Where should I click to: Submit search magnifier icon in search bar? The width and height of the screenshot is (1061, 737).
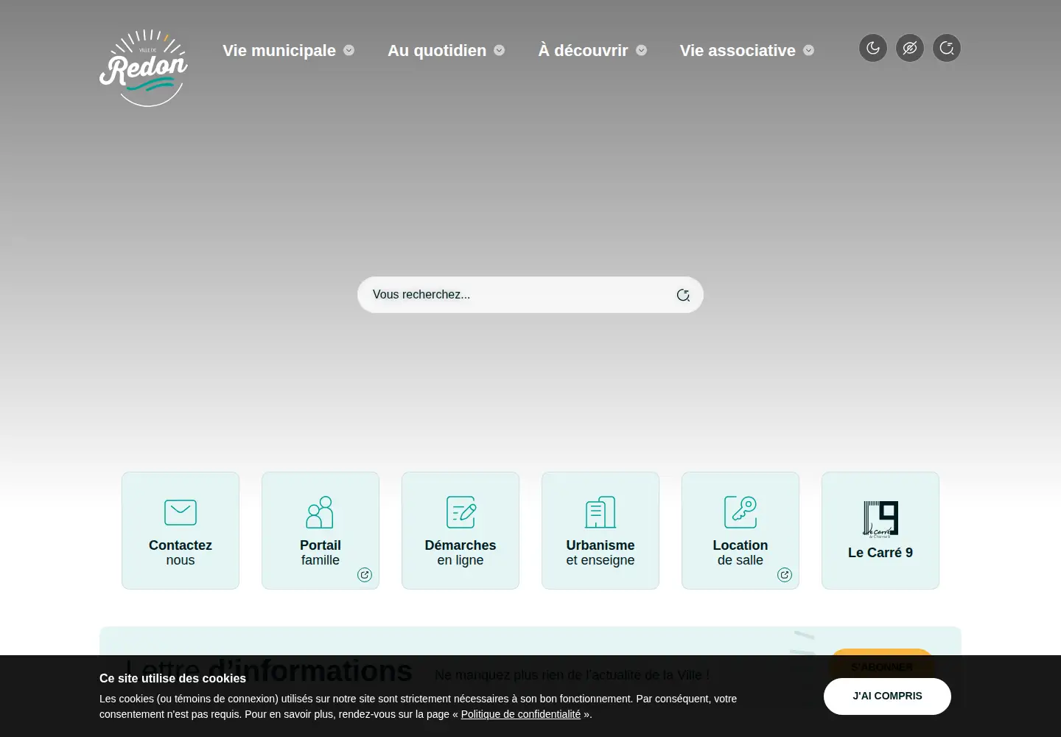click(x=683, y=295)
